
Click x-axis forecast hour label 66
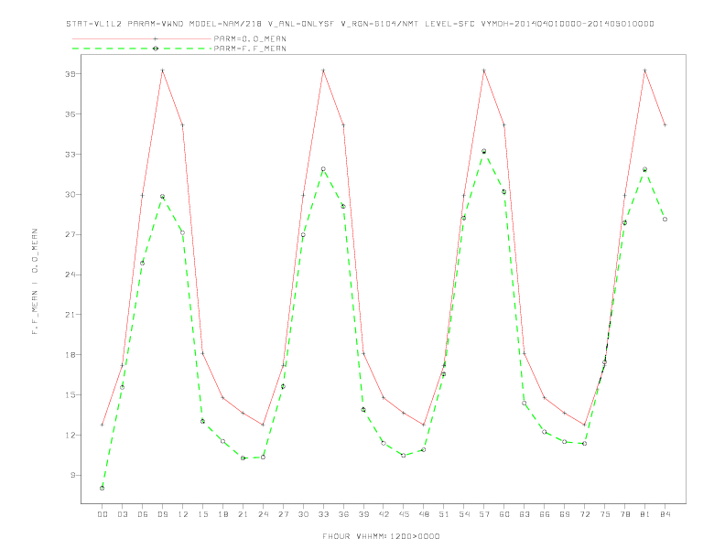click(x=545, y=514)
